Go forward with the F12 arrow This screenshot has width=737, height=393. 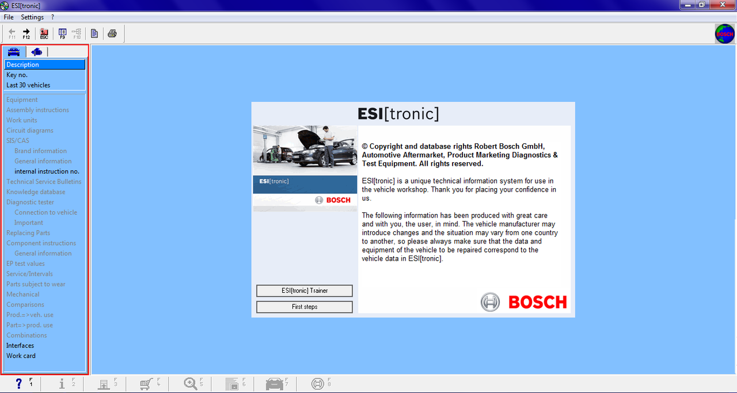[26, 33]
